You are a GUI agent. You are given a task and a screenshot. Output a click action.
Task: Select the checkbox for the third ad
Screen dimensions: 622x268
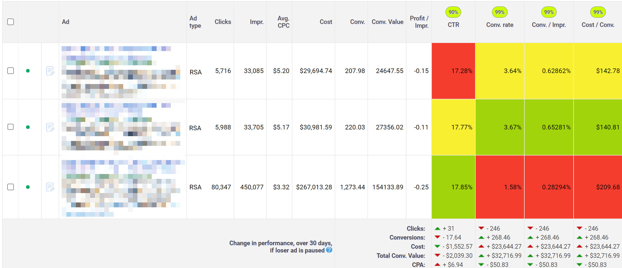[x=10, y=187]
